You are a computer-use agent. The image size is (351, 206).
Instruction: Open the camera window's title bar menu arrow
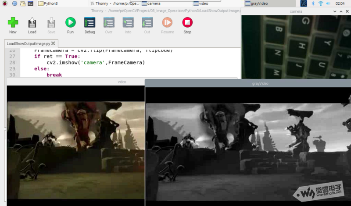(x=335, y=11)
